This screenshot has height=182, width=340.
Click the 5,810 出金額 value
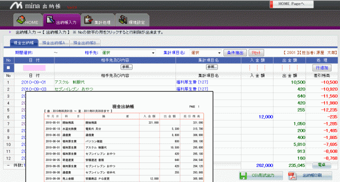tap(299, 144)
